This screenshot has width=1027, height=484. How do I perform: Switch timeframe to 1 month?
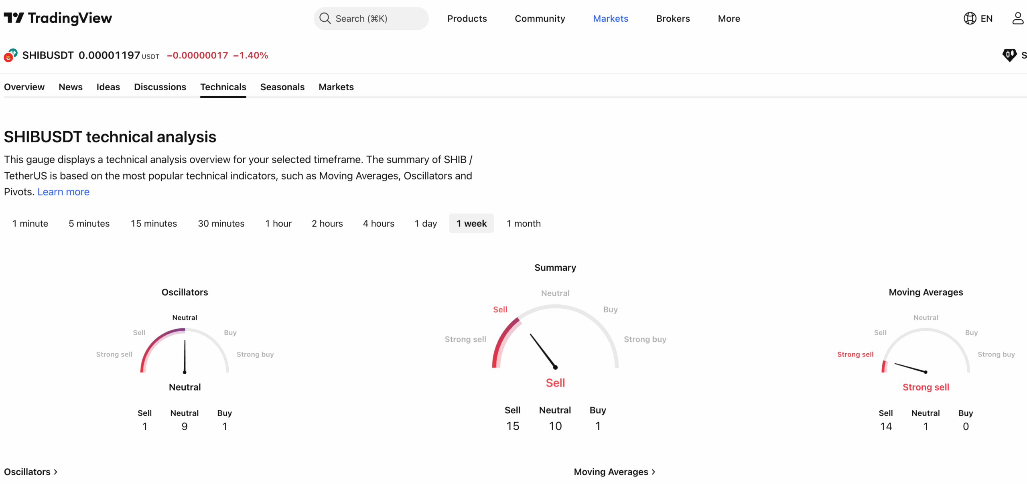524,223
